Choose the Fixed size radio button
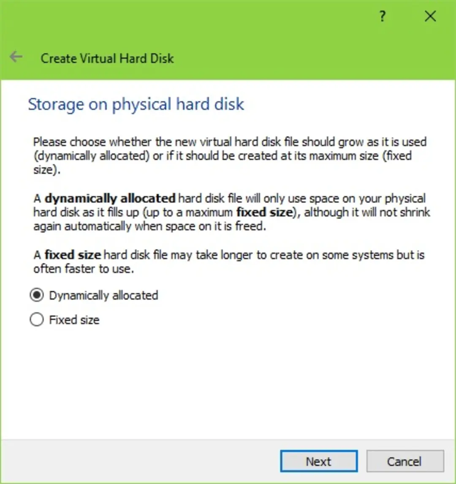The height and width of the screenshot is (484, 456). click(x=37, y=319)
